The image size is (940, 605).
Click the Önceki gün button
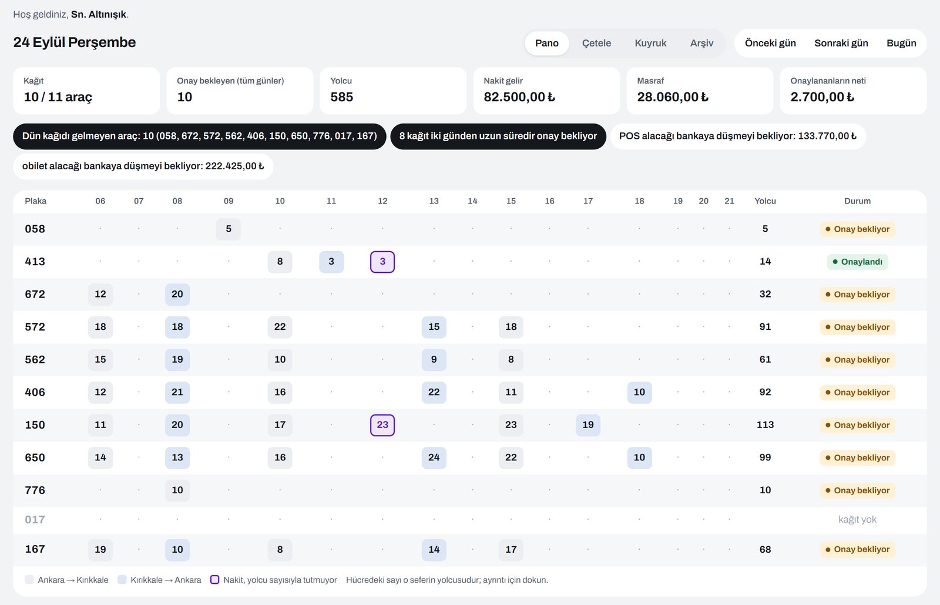click(x=770, y=43)
